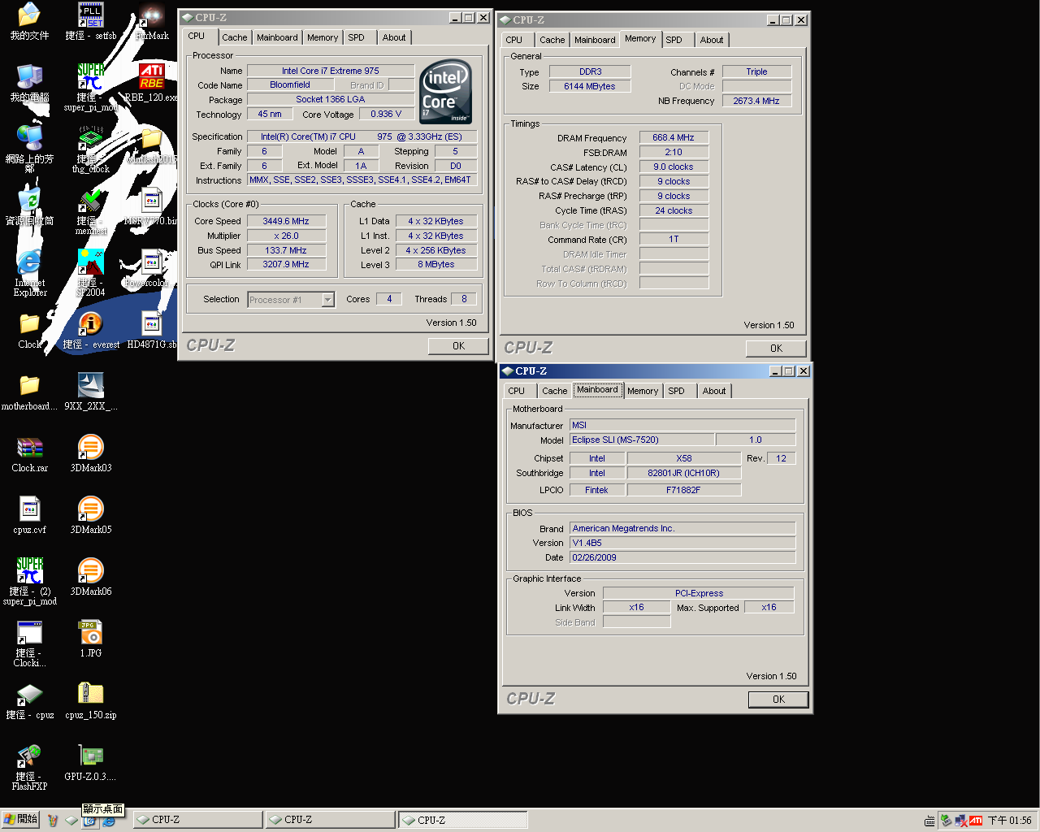1040x832 pixels.
Task: Switch to Memory tab in top-left CPU-Z window
Action: pos(323,37)
